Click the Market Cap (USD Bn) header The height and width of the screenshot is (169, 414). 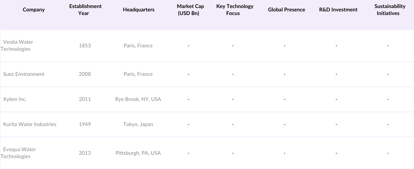[190, 10]
